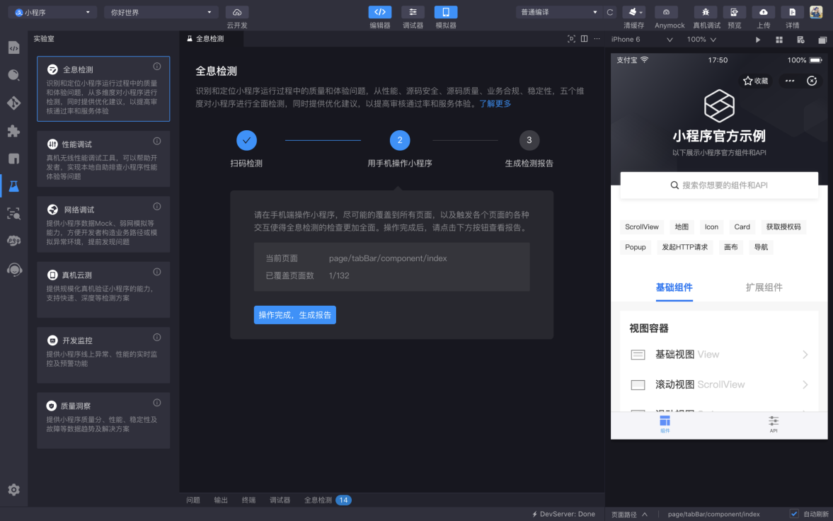Open the search sidebar icon

click(14, 75)
